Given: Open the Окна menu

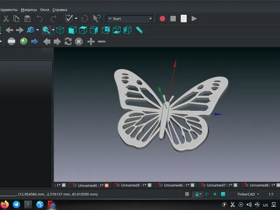Looking at the screenshot, I should point(45,10).
